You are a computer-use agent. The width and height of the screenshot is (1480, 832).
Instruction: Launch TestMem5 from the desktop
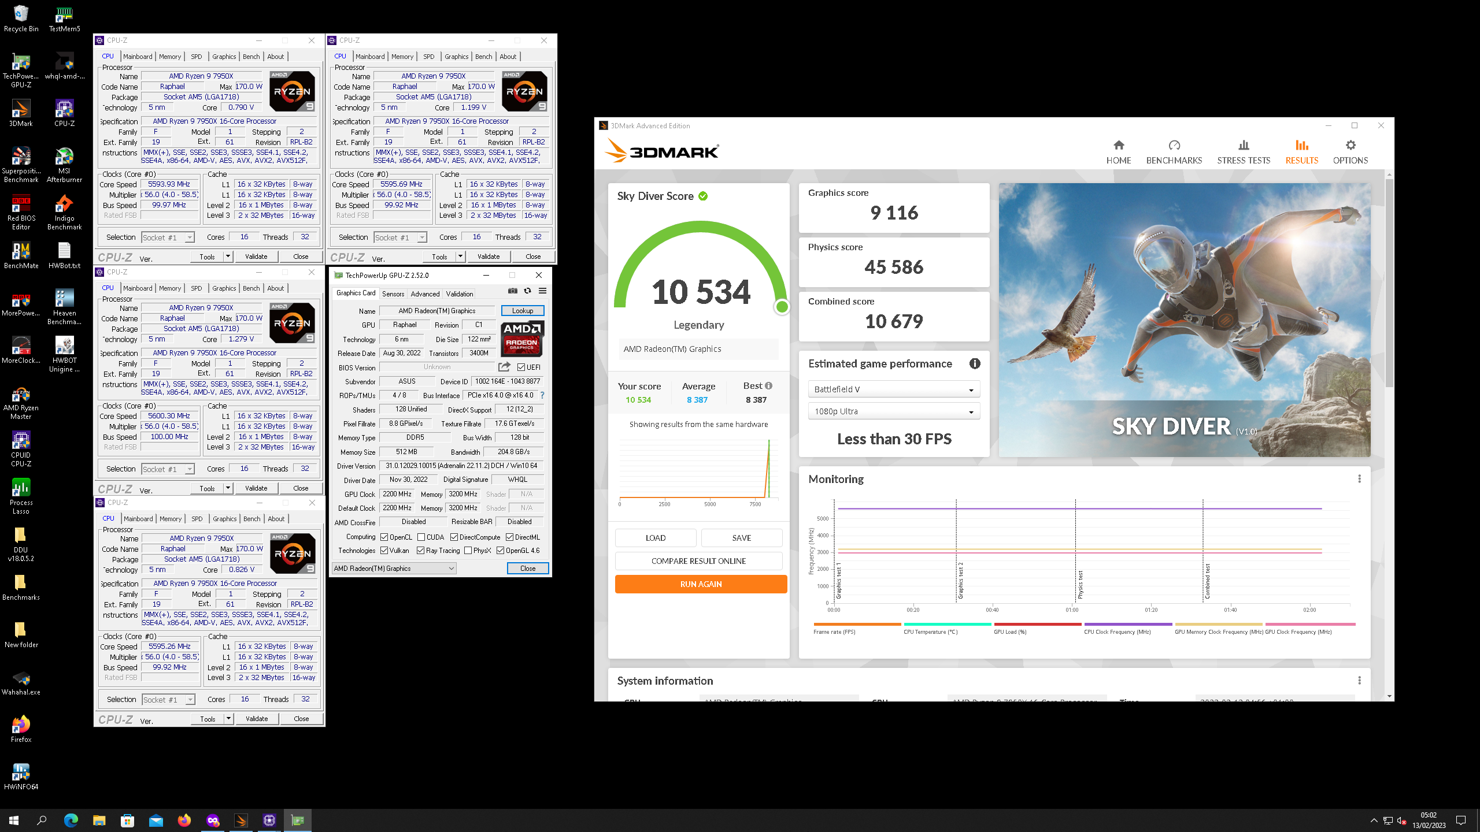64,18
